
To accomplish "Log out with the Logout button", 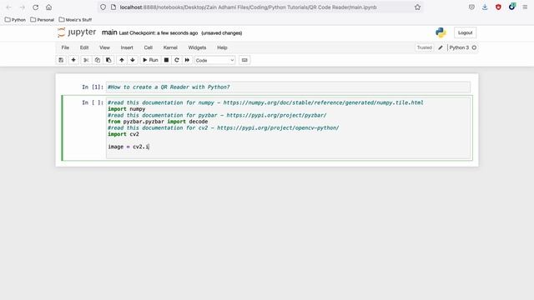I will click(466, 32).
